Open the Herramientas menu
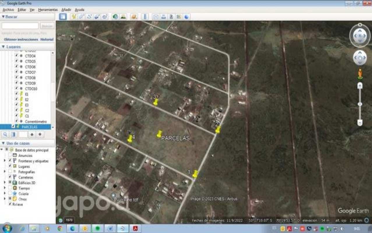This screenshot has width=372, height=233. 48,10
